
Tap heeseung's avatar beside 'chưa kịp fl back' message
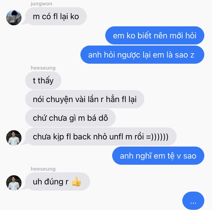(14, 138)
